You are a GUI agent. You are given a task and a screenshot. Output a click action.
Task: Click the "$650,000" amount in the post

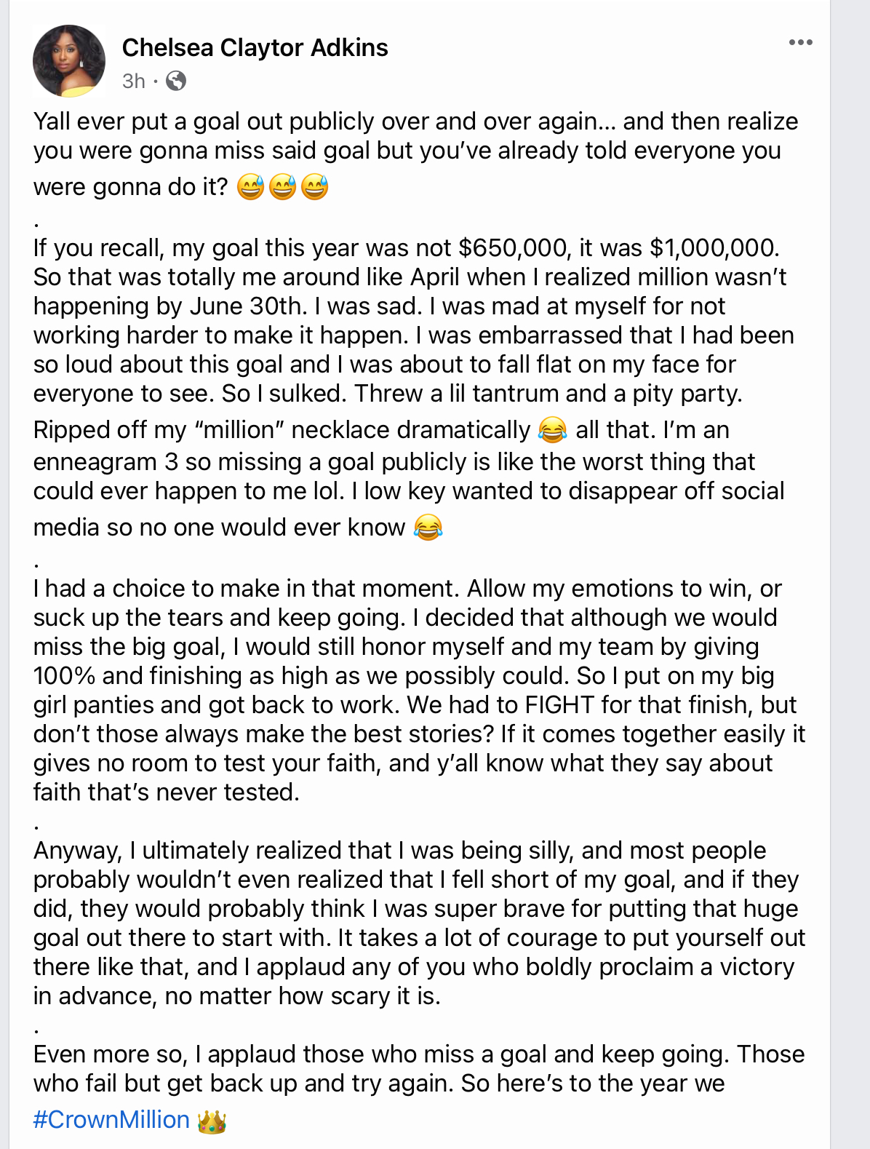[x=512, y=248]
